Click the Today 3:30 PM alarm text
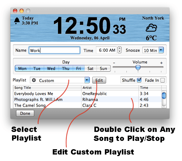 pyautogui.click(x=30, y=20)
